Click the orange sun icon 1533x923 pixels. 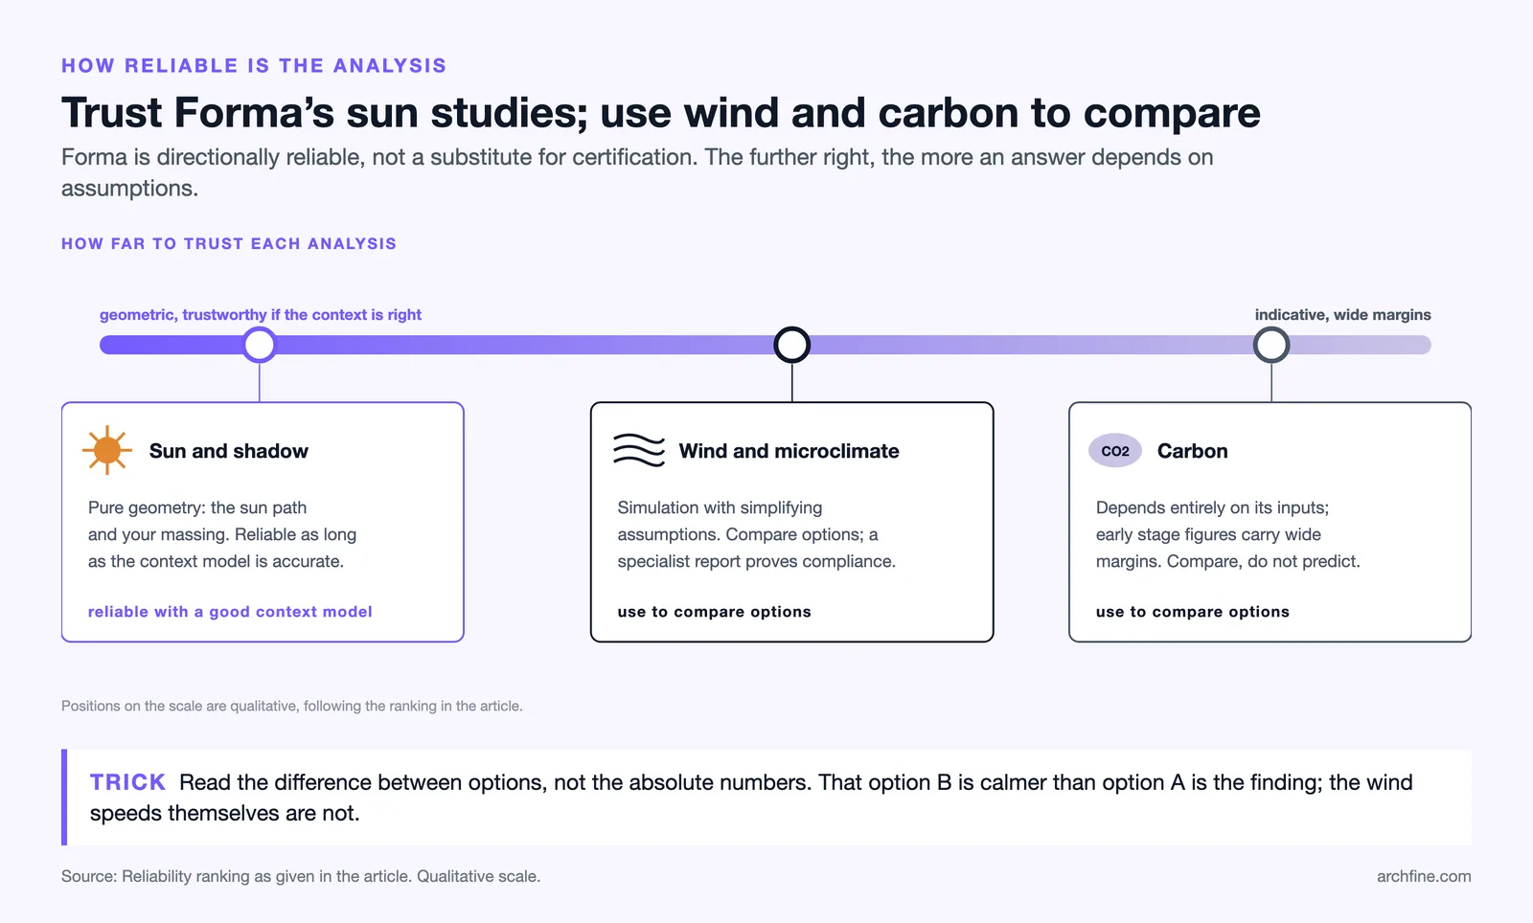tap(107, 450)
